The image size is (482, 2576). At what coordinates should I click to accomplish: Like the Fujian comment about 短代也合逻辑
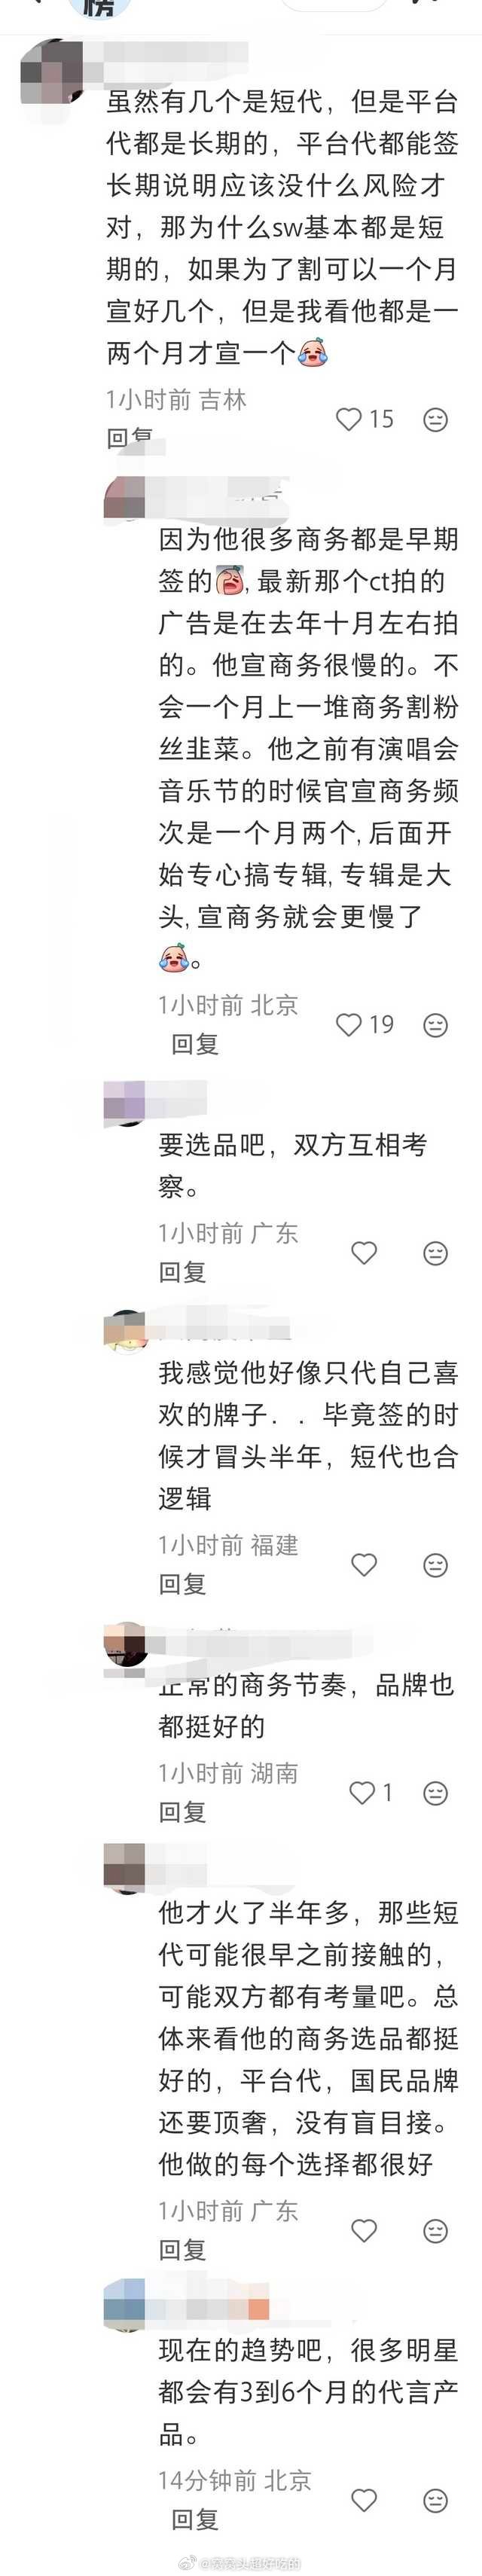pyautogui.click(x=364, y=1565)
